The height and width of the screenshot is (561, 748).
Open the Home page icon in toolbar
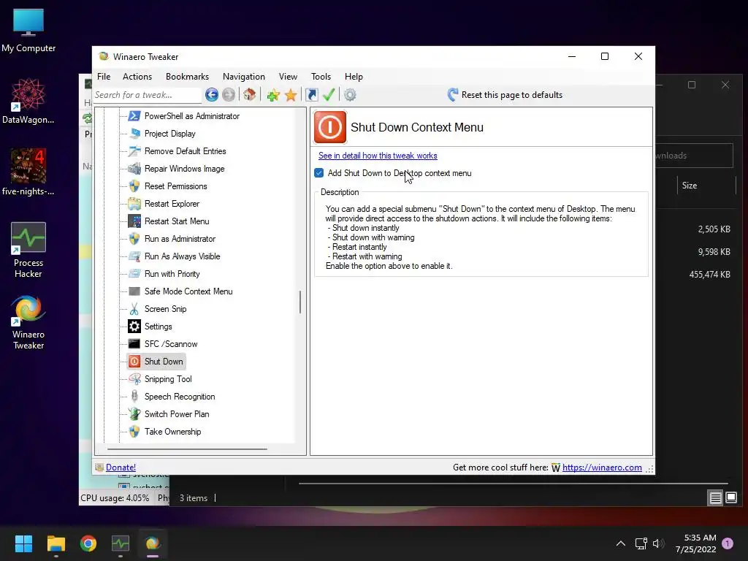(250, 95)
